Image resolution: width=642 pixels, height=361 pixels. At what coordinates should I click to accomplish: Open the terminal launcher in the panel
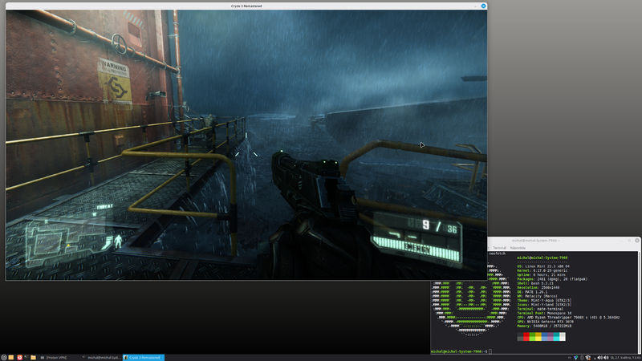click(26, 357)
